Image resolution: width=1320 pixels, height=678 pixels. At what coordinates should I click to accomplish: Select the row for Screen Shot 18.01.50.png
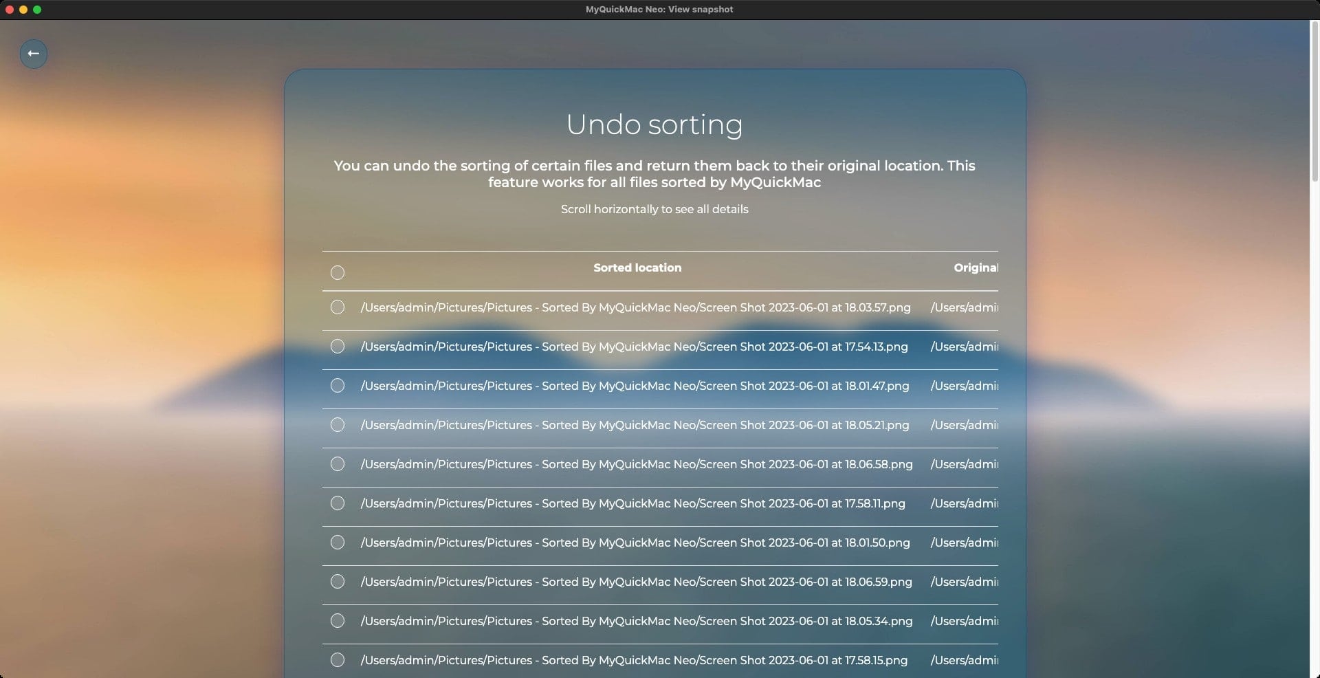point(338,543)
